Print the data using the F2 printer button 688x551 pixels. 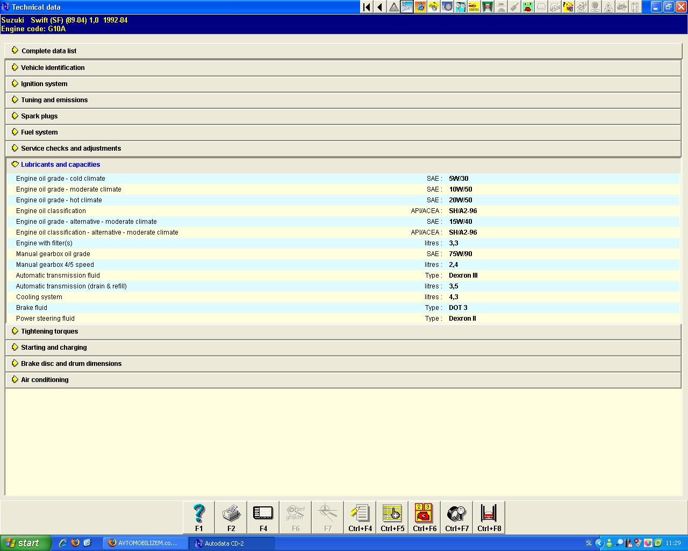(x=231, y=518)
